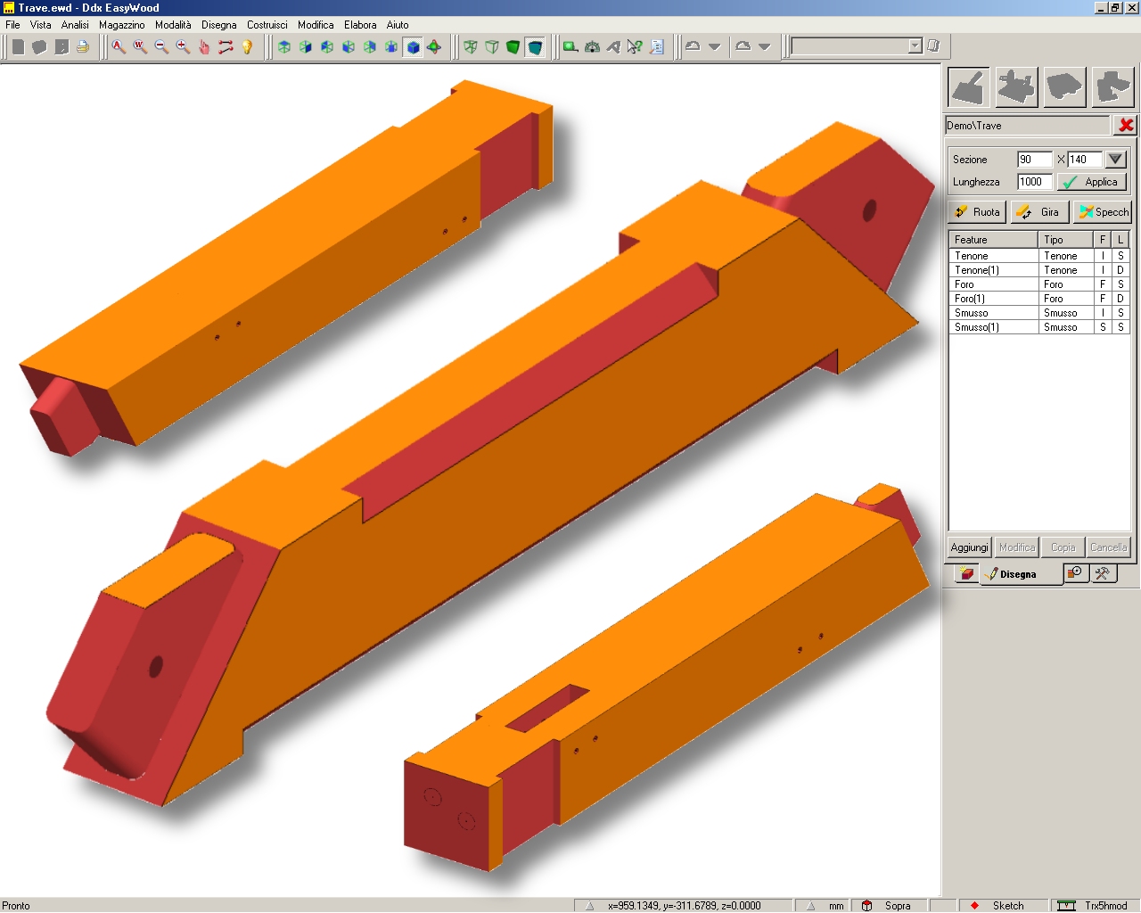This screenshot has height=913, width=1141.
Task: Switch to the Disegna tab
Action: point(1018,575)
